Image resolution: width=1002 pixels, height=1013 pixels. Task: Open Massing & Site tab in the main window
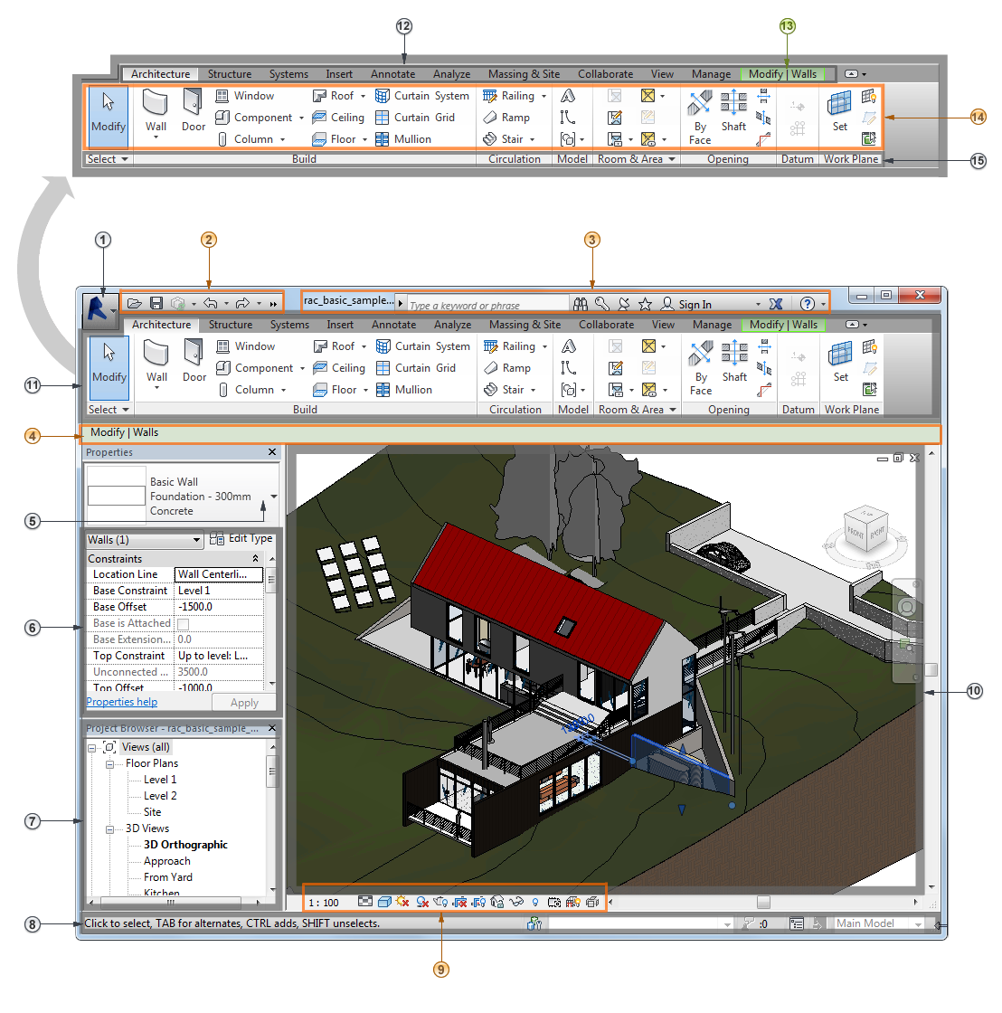tap(525, 325)
